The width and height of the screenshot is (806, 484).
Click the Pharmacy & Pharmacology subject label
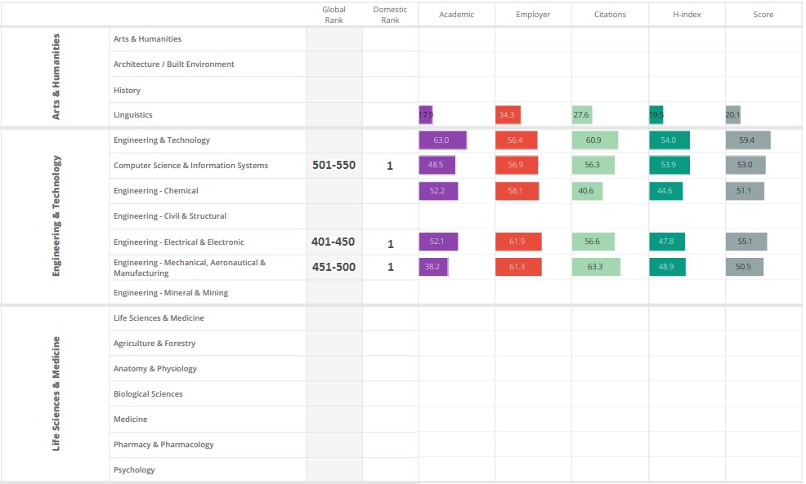click(x=163, y=445)
